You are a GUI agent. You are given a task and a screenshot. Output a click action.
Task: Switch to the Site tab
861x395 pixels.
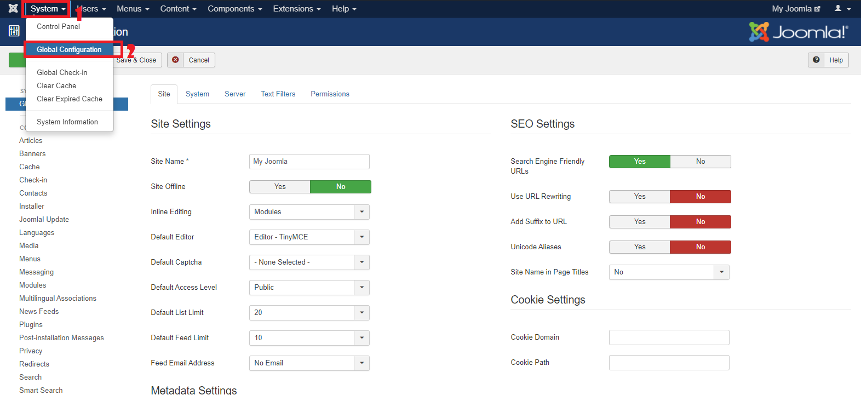tap(164, 94)
